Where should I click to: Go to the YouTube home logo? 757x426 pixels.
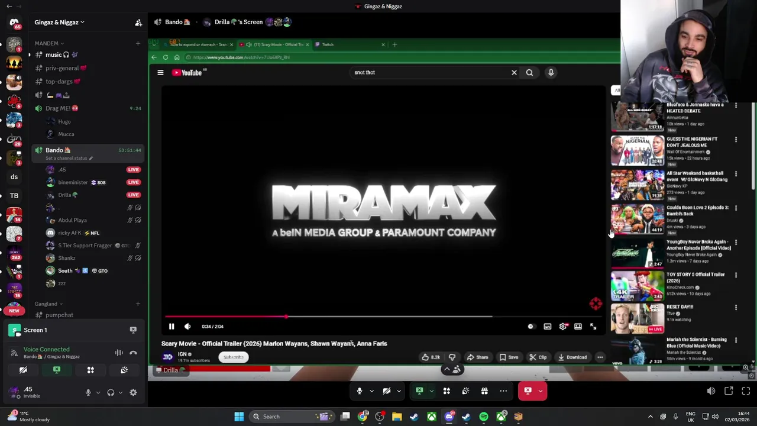(188, 72)
